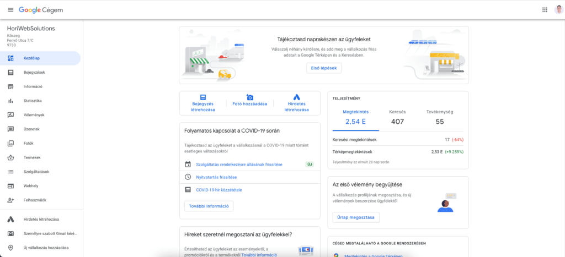Open Fotók in the sidebar
Viewport: 565px width, 257px height.
coord(40,144)
